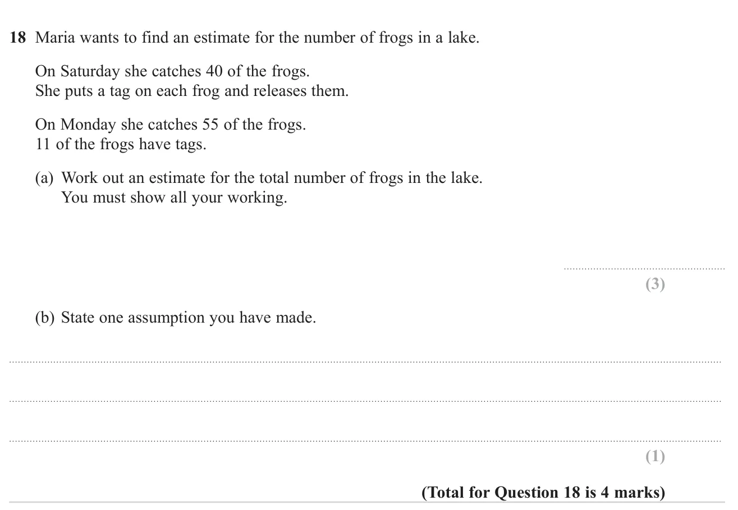Click the question number 18

(x=18, y=39)
